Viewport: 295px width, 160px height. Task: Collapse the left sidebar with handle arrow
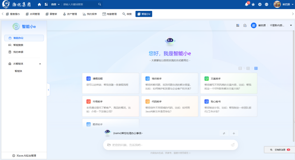coord(48,90)
